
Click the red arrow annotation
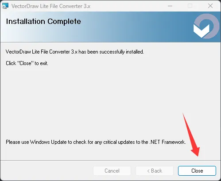click(x=191, y=135)
